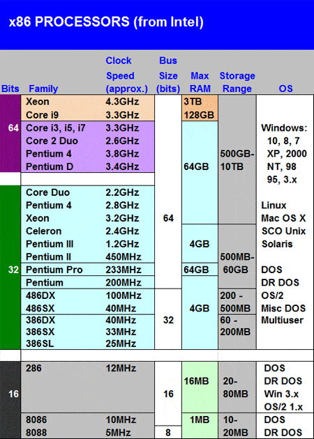Image resolution: width=314 pixels, height=439 pixels.
Task: Click the '33MHz' clock speed
Action: click(121, 332)
